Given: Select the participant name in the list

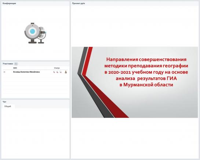Looking at the screenshot, I should 26,72.
